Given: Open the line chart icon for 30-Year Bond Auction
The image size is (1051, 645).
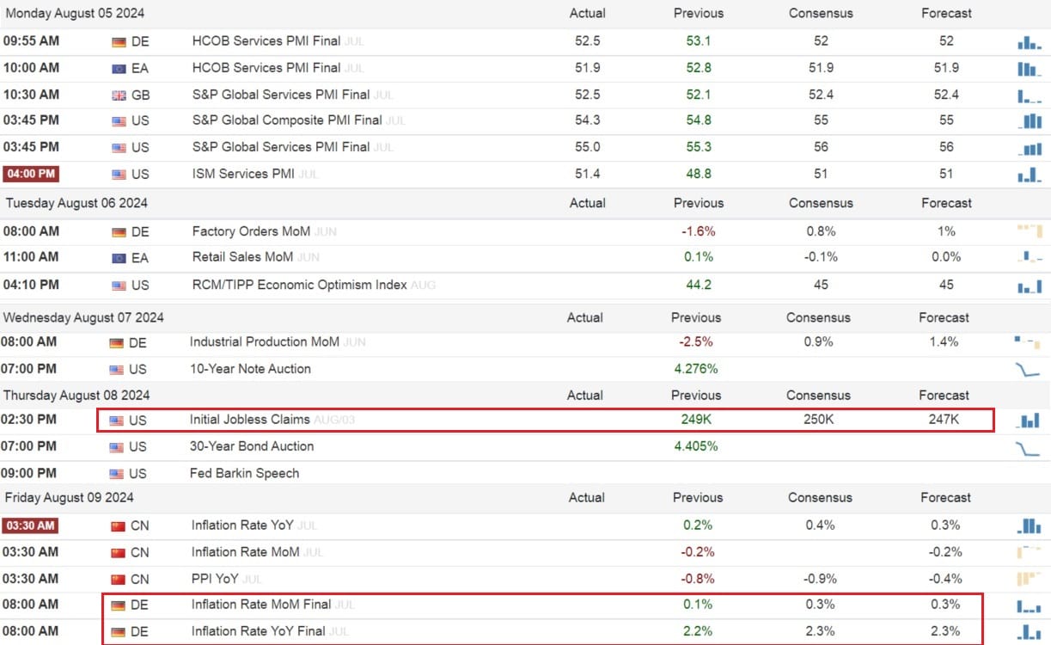Looking at the screenshot, I should [1027, 447].
